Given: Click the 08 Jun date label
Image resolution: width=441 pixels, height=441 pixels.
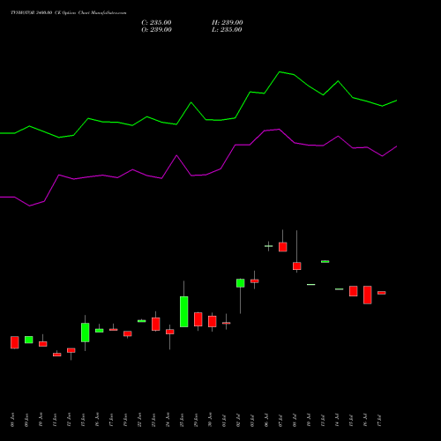Looking at the screenshot, I should (12, 420).
